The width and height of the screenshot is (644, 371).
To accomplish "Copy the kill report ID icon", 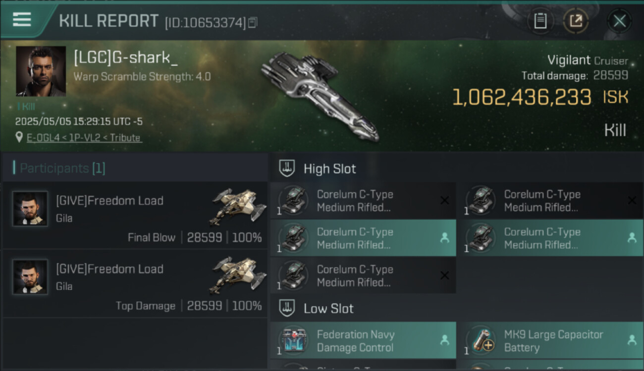I will coord(253,22).
